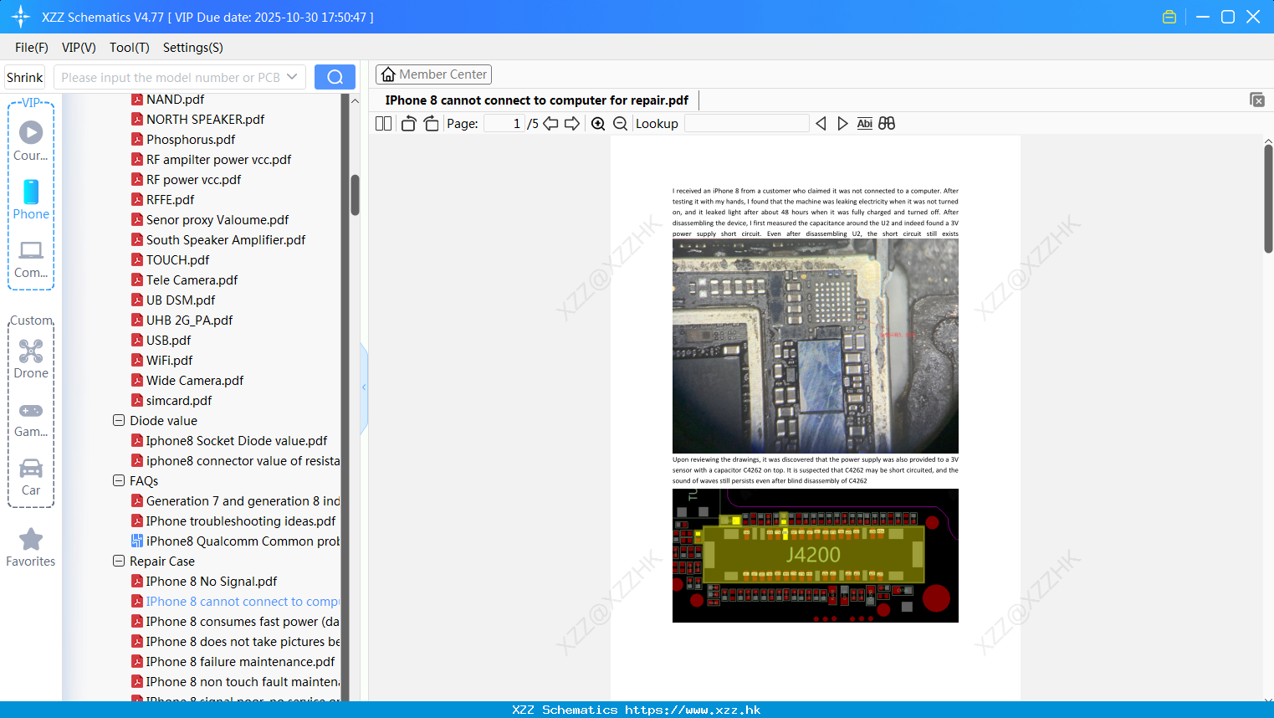The height and width of the screenshot is (718, 1274).
Task: Click Member Center home button
Action: 433,74
